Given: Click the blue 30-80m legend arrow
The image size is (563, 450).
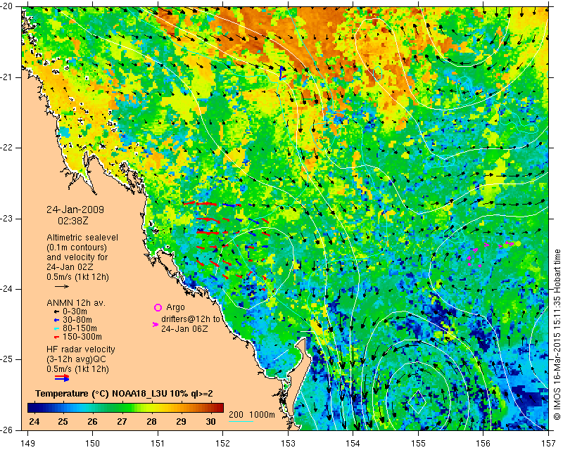Looking at the screenshot, I should [x=56, y=320].
